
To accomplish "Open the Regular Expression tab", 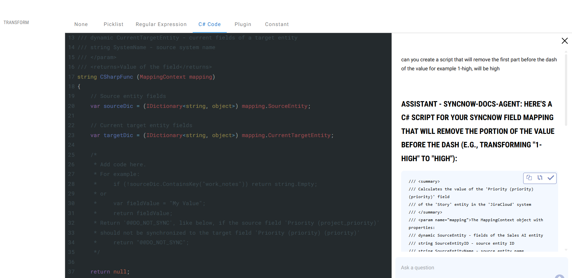I will pyautogui.click(x=161, y=24).
